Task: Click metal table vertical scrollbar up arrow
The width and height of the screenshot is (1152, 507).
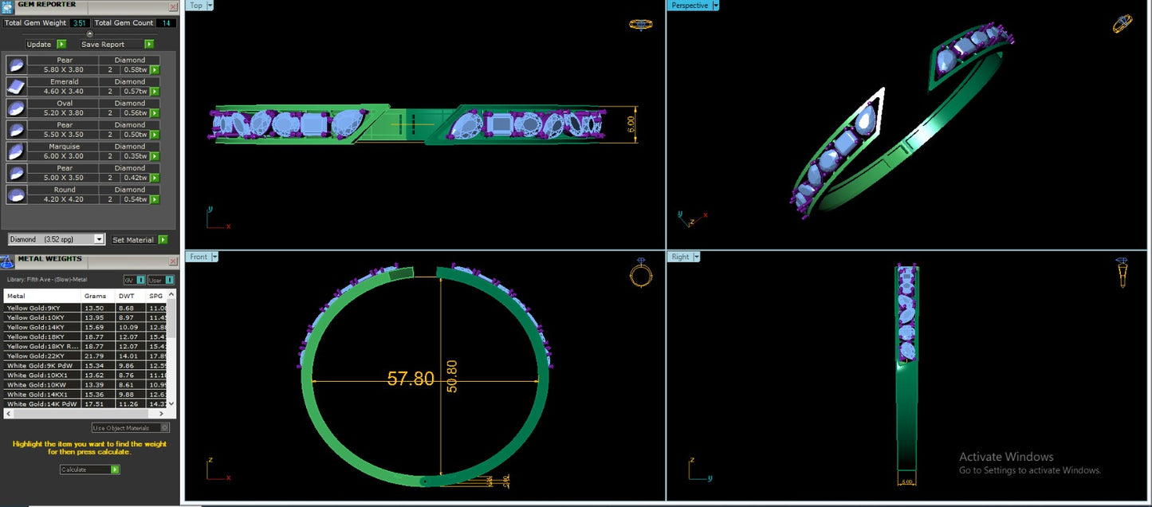Action: (171, 295)
